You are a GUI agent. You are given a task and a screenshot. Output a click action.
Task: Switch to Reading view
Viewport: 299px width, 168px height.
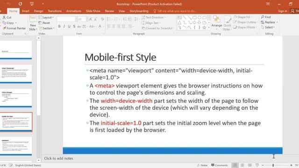(250, 165)
